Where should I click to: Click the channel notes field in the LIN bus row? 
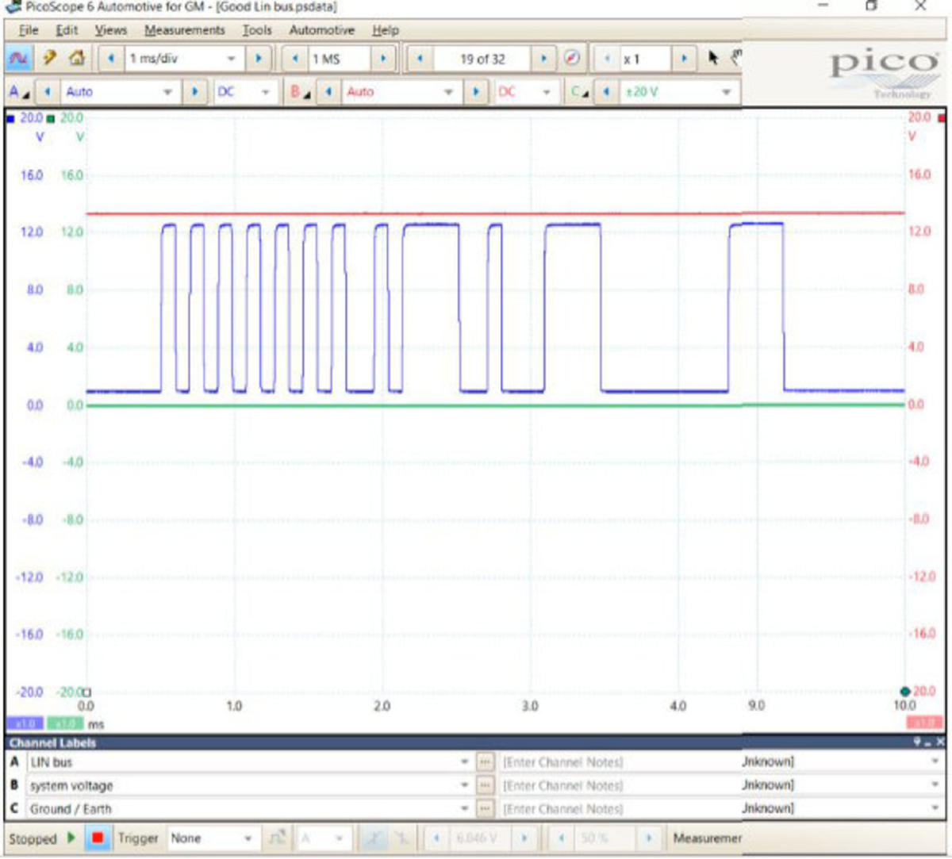tap(620, 762)
